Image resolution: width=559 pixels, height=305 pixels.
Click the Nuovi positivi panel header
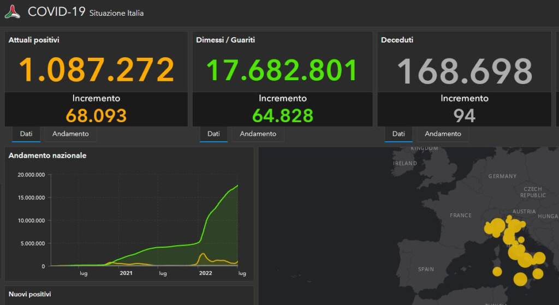[30, 294]
